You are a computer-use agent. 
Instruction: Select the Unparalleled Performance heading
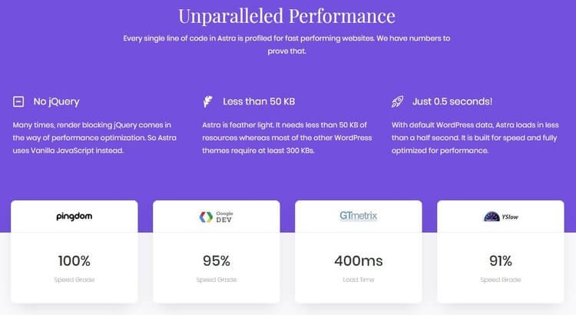[287, 16]
